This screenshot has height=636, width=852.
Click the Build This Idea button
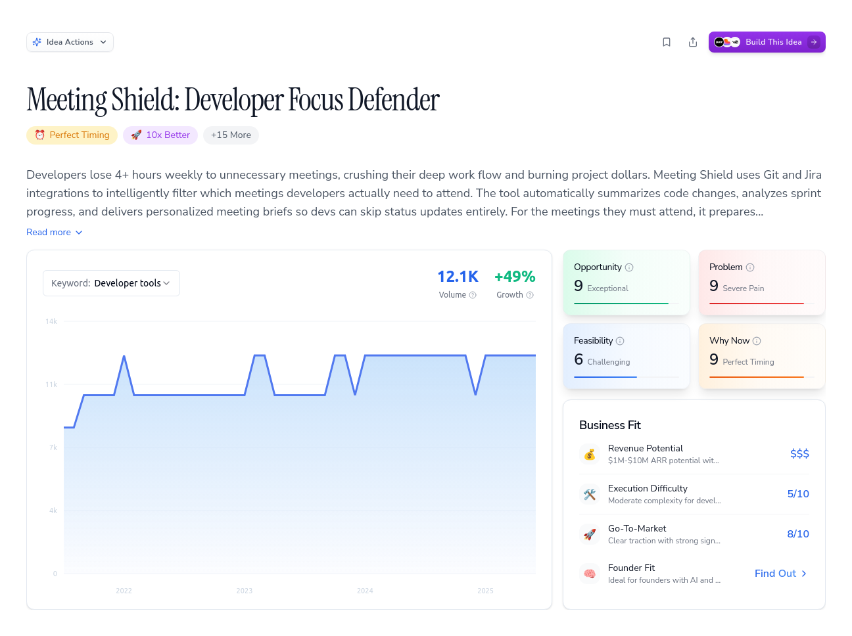coord(767,42)
